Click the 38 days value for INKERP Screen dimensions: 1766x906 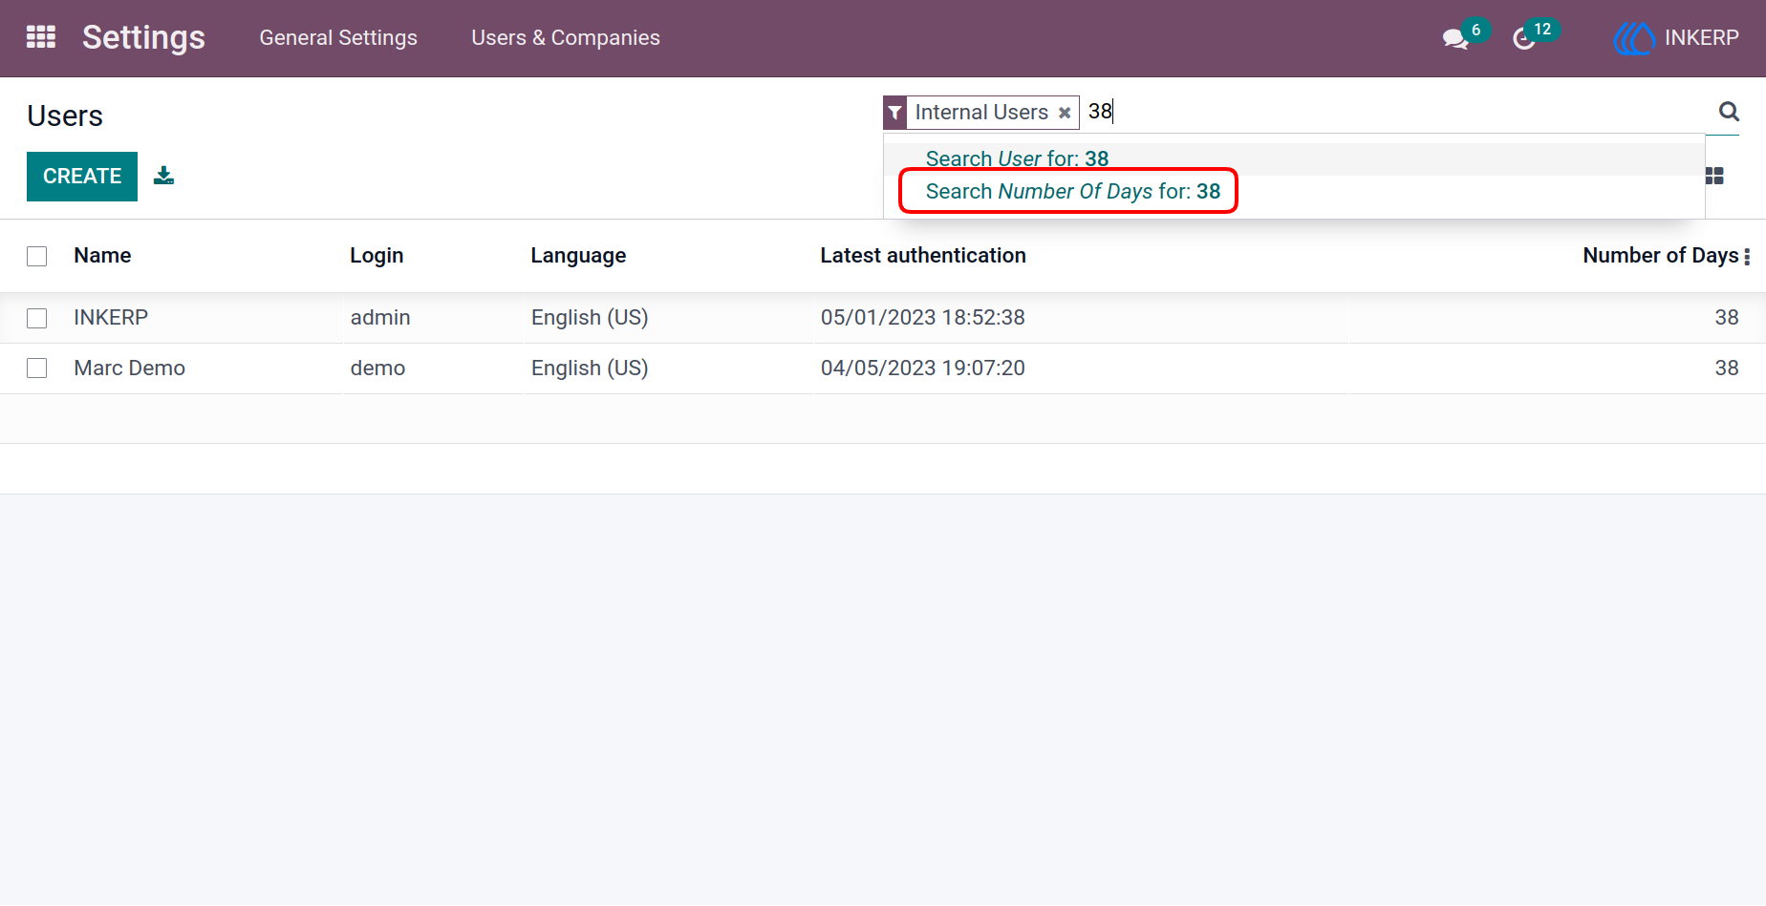pos(1726,318)
